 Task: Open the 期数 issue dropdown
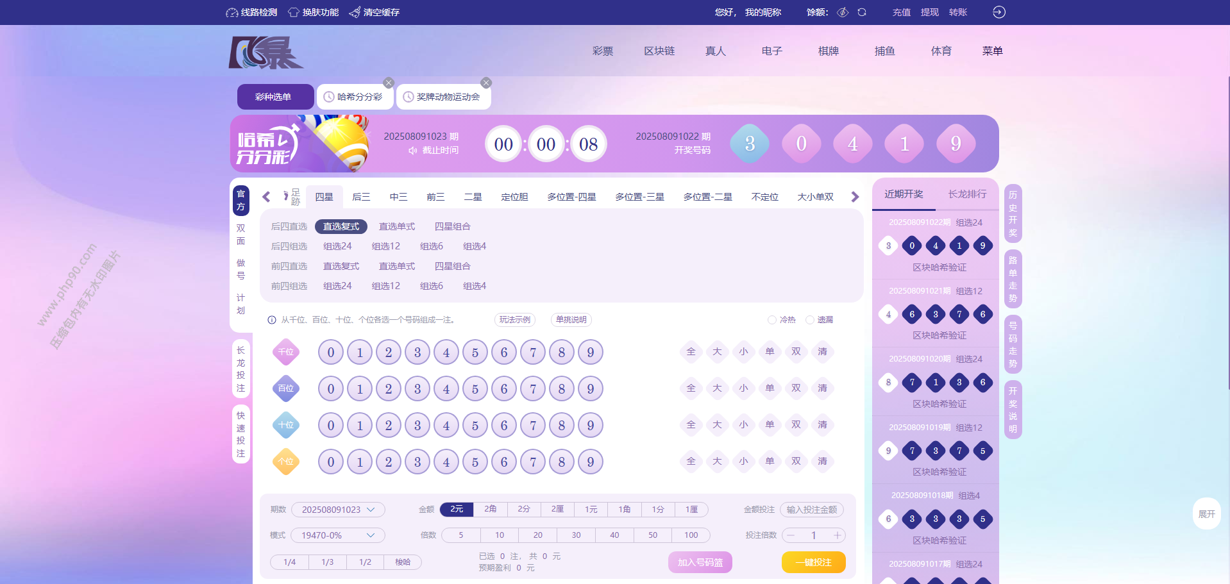click(338, 510)
